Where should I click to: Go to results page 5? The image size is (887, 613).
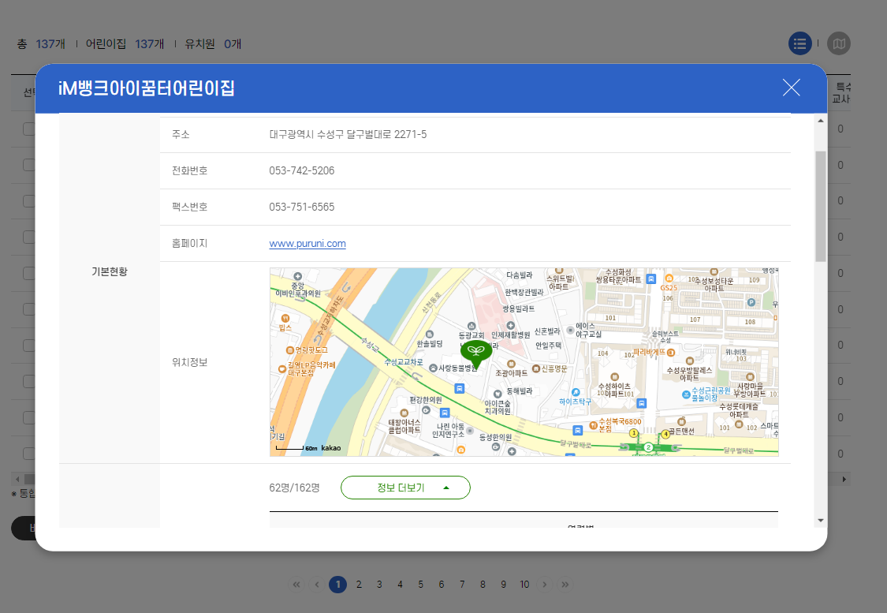(x=420, y=584)
